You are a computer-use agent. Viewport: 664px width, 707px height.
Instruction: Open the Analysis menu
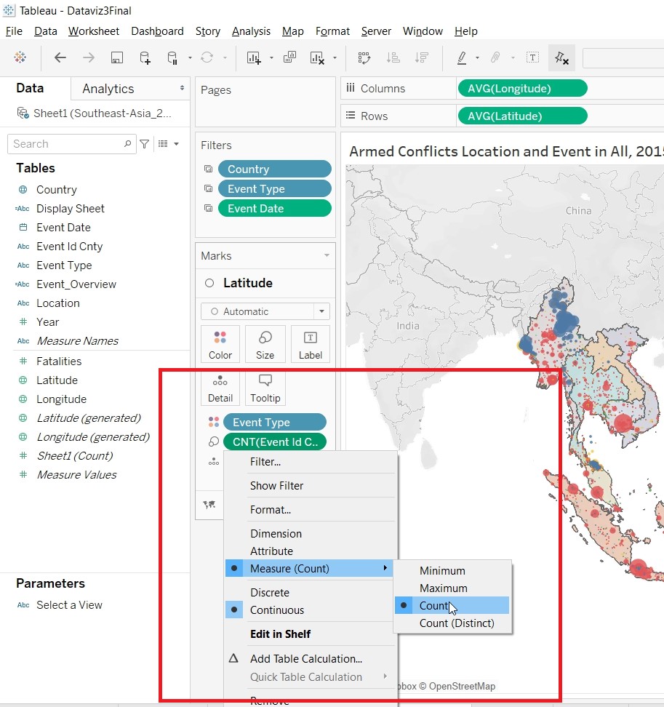pos(251,31)
